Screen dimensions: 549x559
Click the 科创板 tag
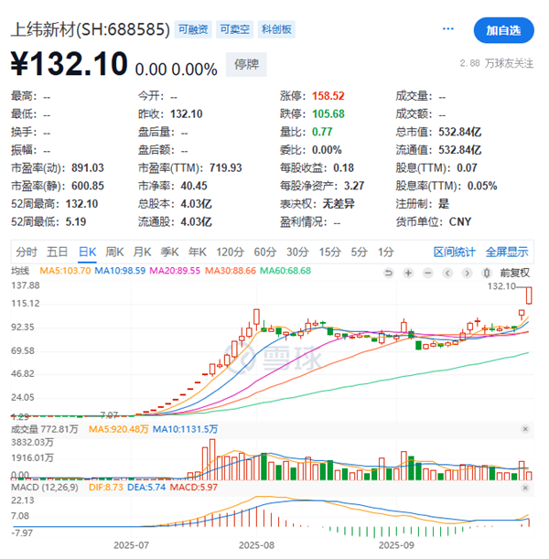pyautogui.click(x=276, y=29)
